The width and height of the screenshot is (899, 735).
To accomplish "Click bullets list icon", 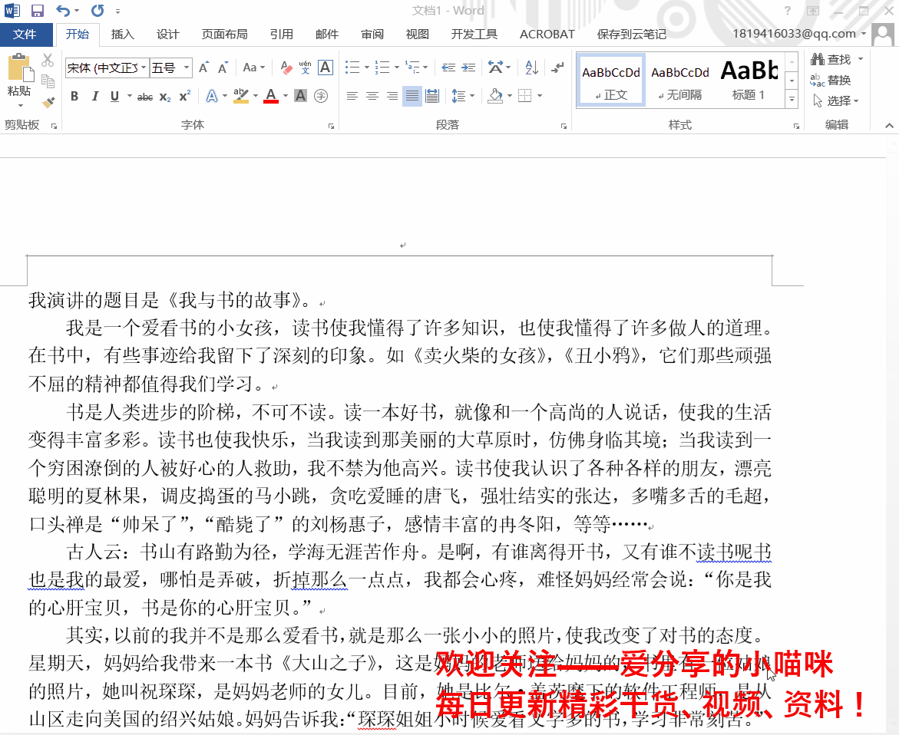I will [352, 68].
